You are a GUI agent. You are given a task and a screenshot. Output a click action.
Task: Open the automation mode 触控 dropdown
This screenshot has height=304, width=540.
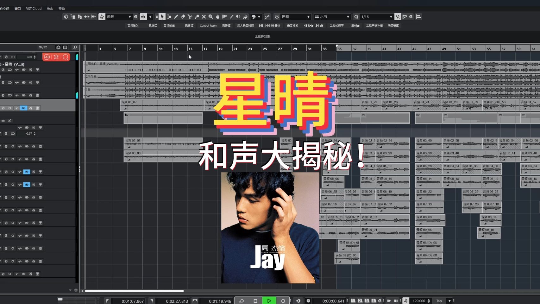click(119, 17)
